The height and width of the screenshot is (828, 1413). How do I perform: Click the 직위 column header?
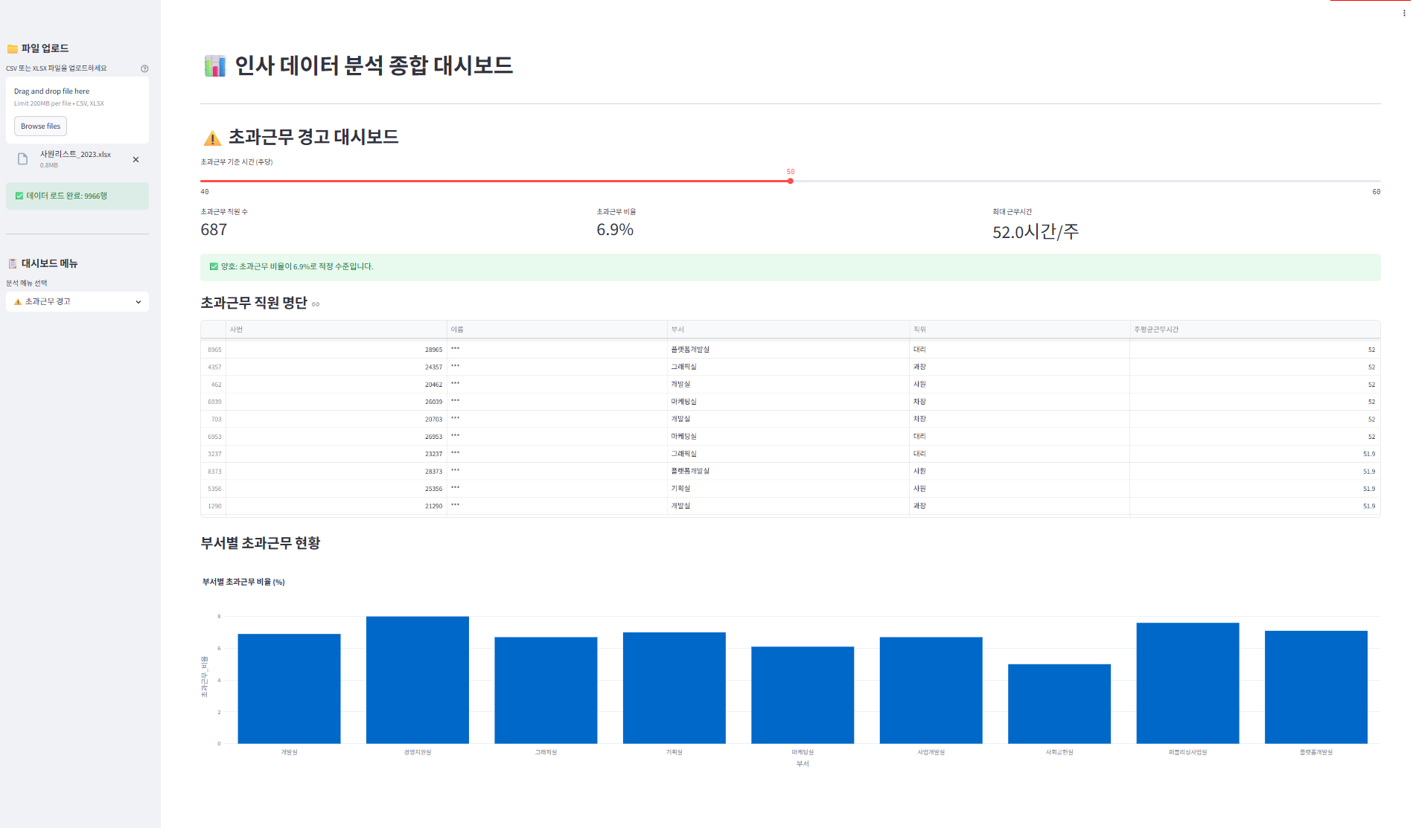click(x=1019, y=330)
